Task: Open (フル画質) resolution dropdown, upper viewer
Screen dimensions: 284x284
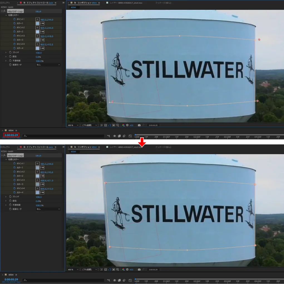Action: [x=89, y=125]
